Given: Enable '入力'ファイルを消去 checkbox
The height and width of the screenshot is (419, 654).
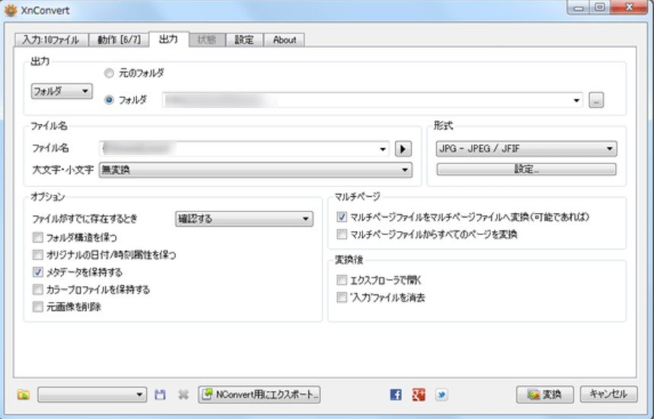Looking at the screenshot, I should pyautogui.click(x=342, y=297).
